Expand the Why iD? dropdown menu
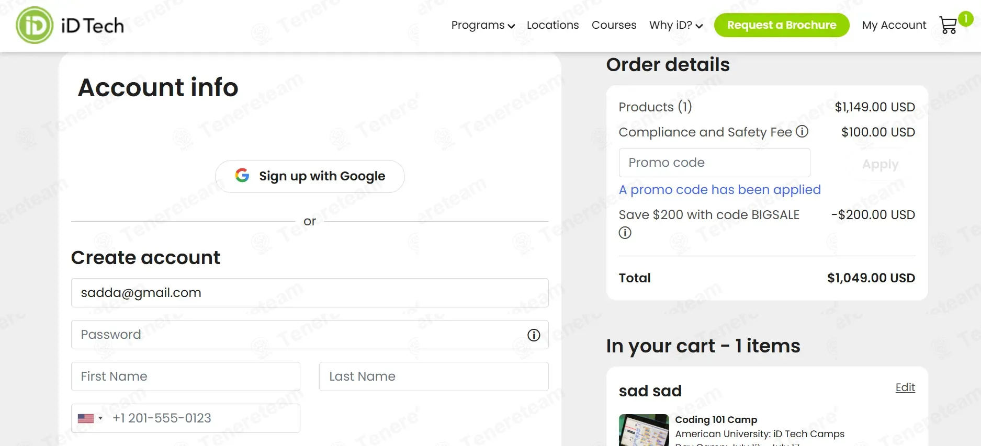Viewport: 981px width, 446px height. pyautogui.click(x=675, y=25)
